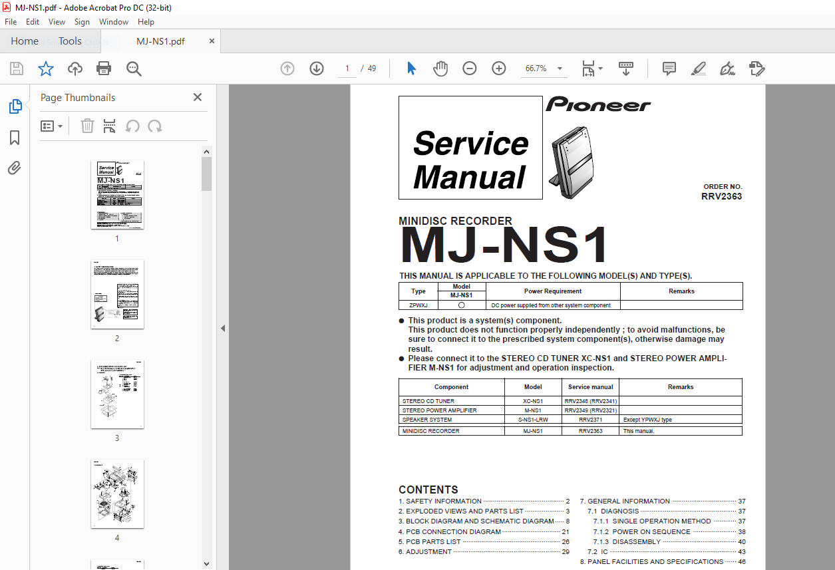The width and height of the screenshot is (835, 570).
Task: Click the insert page break icon
Action: pyautogui.click(x=110, y=126)
